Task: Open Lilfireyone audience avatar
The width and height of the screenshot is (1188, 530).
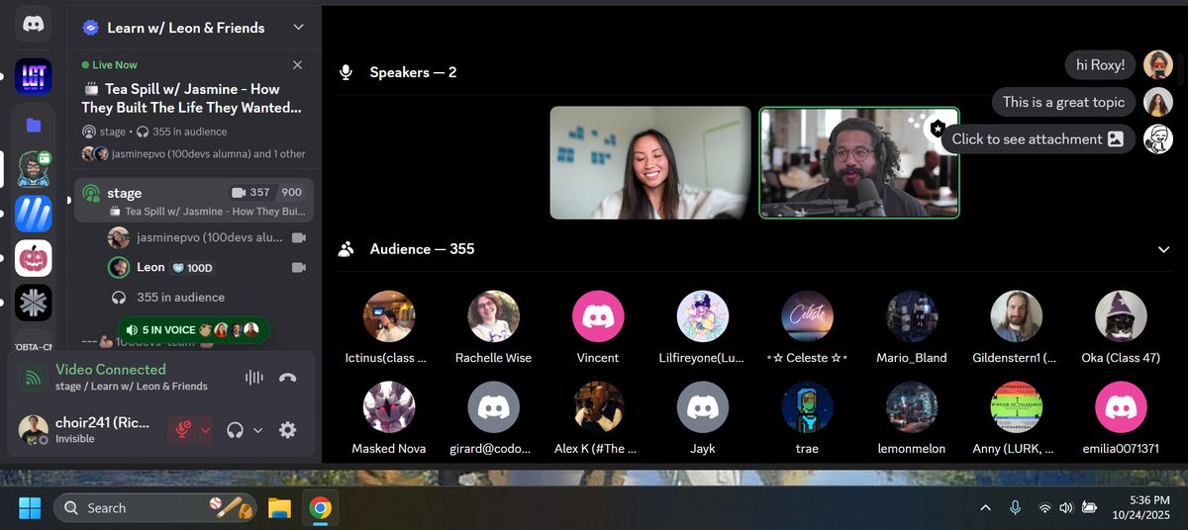Action: 703,316
